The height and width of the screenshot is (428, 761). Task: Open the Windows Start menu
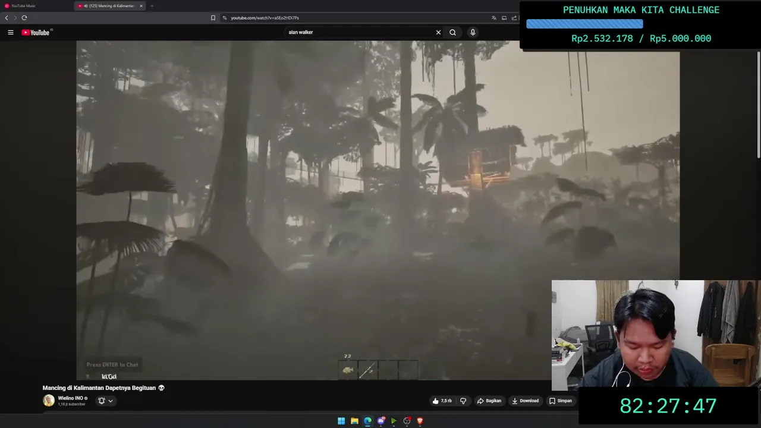click(341, 421)
